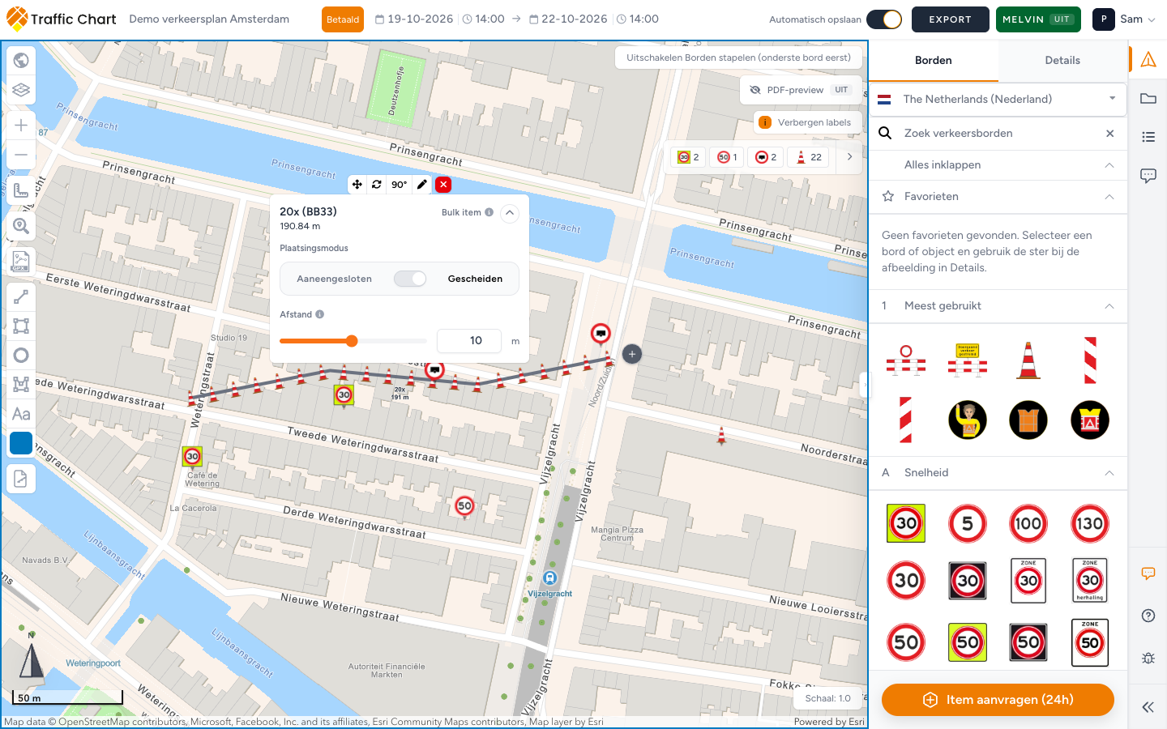Click the pencil edit icon
The image size is (1167, 729).
422,185
